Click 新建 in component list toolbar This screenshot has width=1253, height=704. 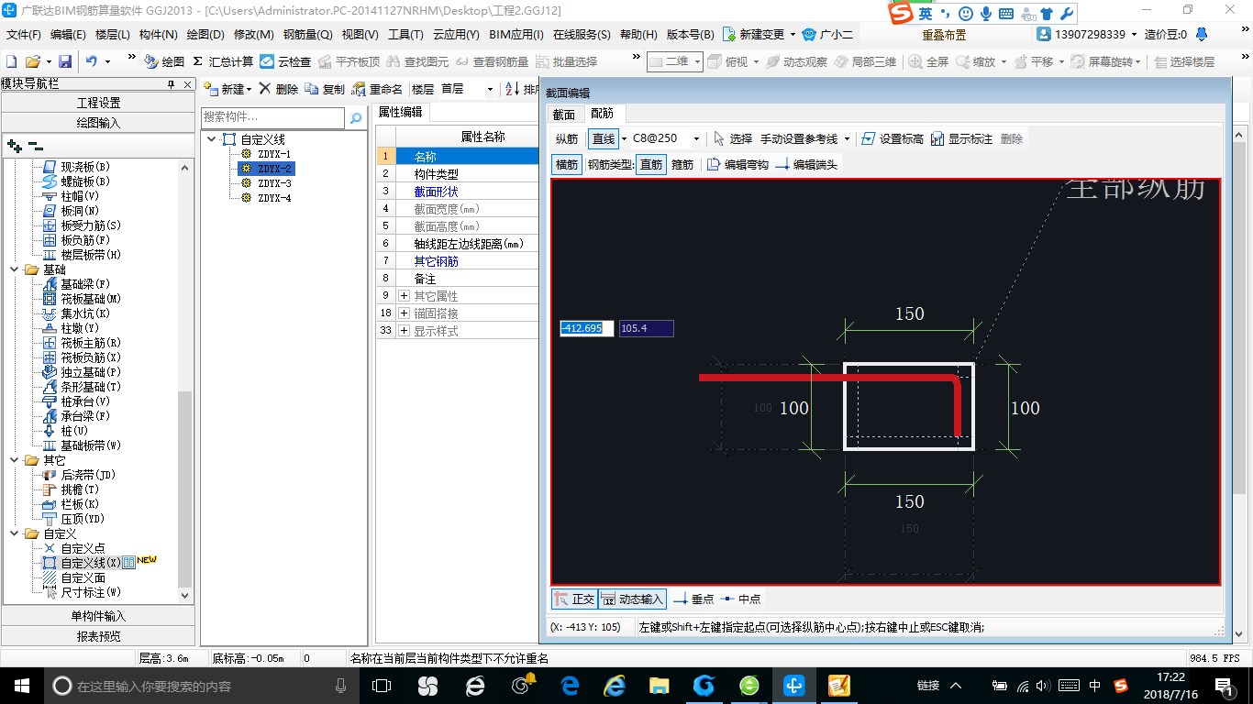(x=227, y=89)
